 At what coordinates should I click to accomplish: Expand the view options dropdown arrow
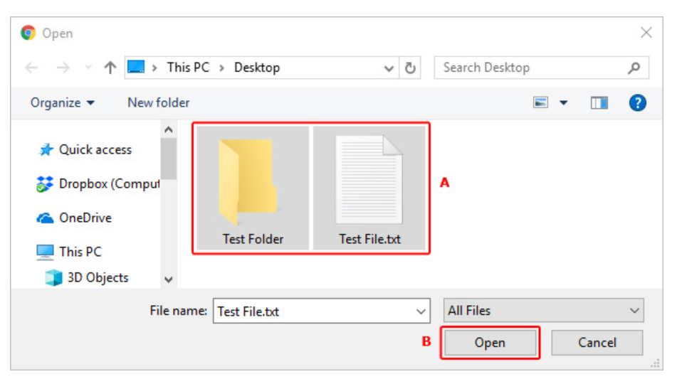pos(563,103)
